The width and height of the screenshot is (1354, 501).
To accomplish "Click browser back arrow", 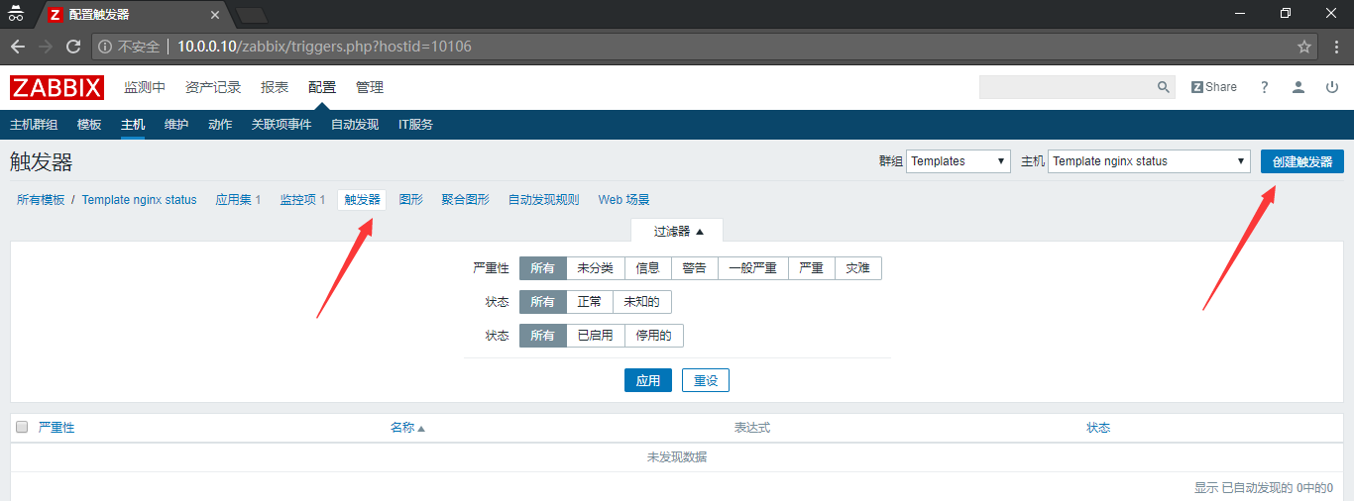I will [x=18, y=47].
